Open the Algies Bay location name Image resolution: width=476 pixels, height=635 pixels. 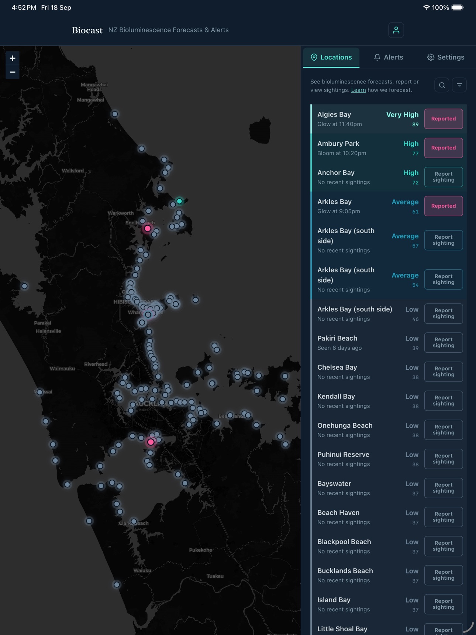334,115
